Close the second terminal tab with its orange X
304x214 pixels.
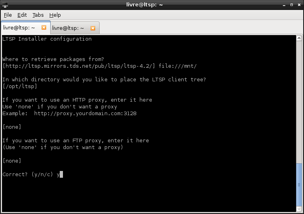tap(93, 28)
